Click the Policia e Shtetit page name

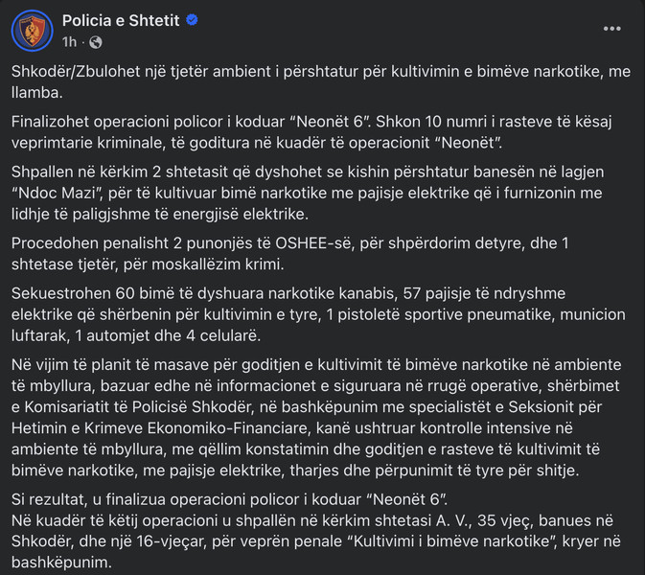point(121,20)
